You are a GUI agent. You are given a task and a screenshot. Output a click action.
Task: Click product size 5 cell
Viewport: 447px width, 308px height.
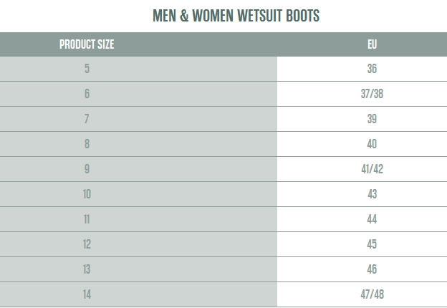pos(138,69)
